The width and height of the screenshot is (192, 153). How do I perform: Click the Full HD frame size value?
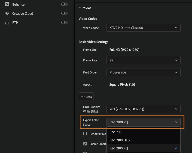(x=124, y=50)
